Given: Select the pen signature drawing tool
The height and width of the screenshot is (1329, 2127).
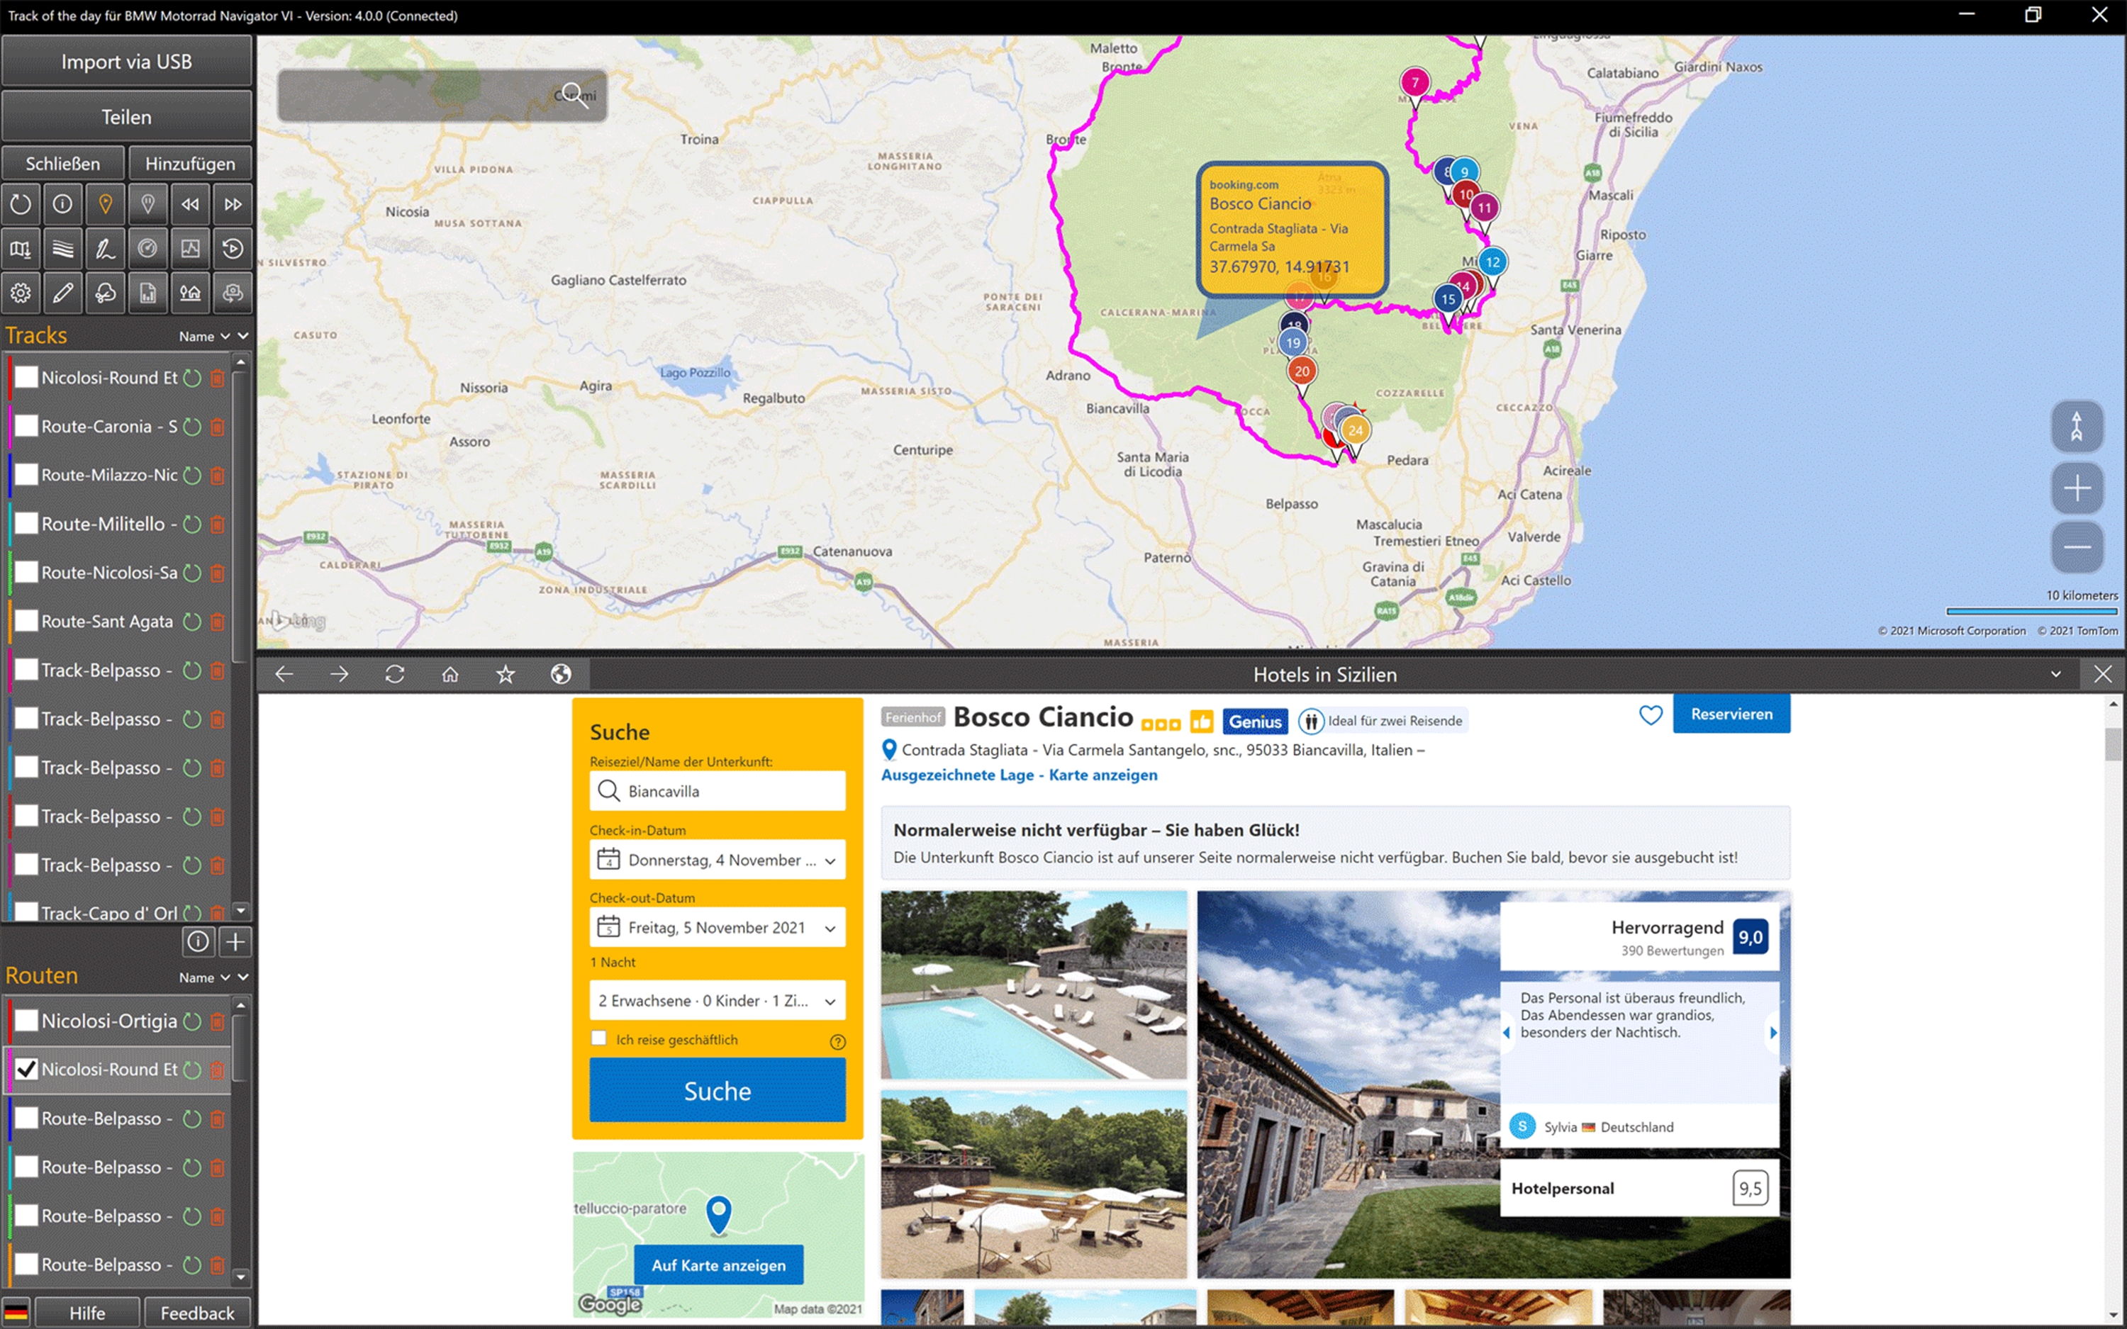Looking at the screenshot, I should point(106,249).
